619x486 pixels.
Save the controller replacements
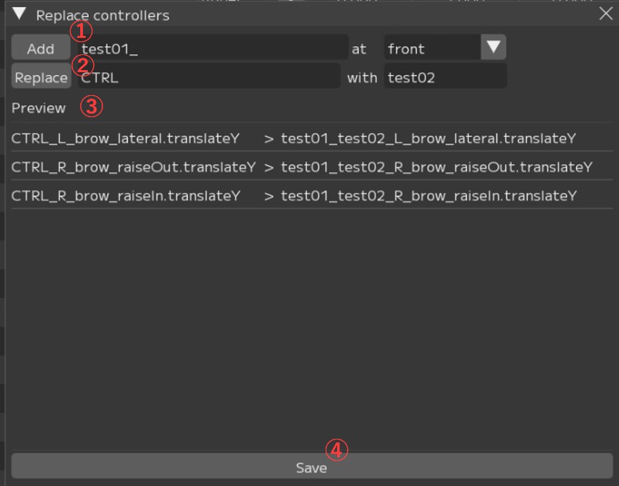coord(311,467)
